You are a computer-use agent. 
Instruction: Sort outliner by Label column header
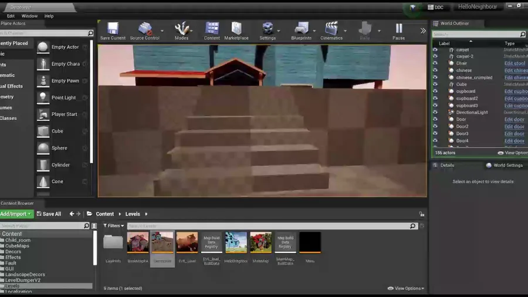point(444,43)
